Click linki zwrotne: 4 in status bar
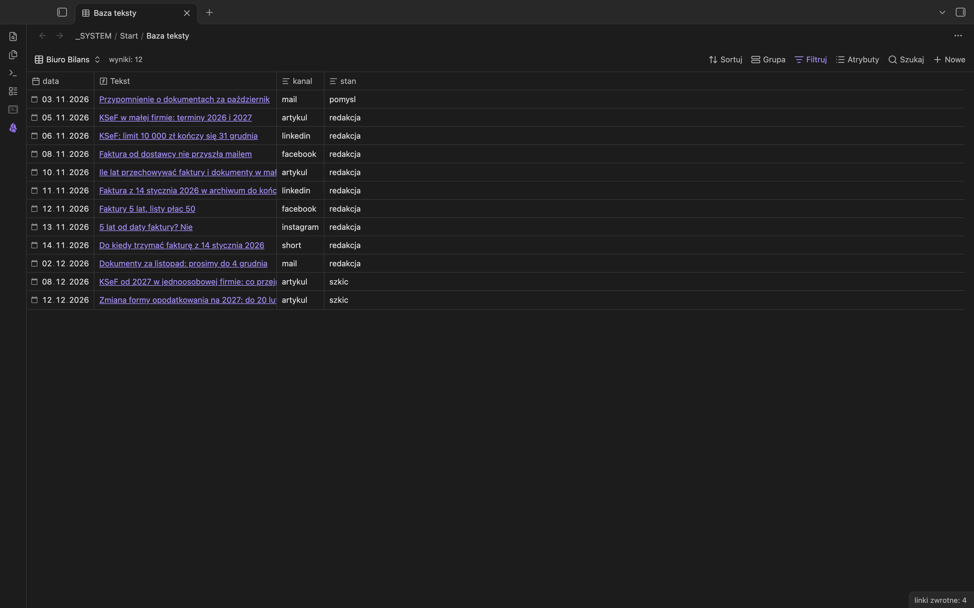Image resolution: width=974 pixels, height=608 pixels. pos(940,600)
